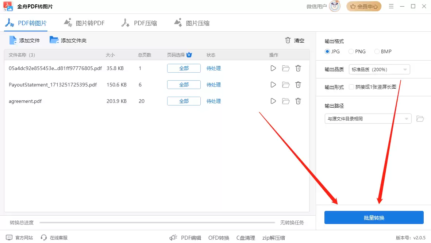
Task: Preview the agreement.pdf file
Action: tap(273, 101)
